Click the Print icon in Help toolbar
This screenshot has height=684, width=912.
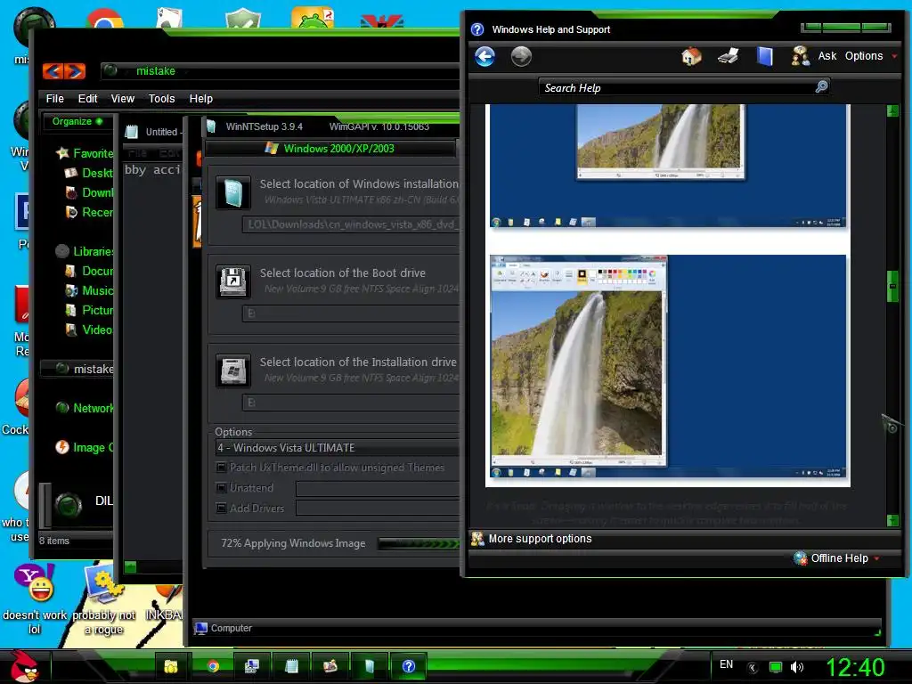[729, 56]
